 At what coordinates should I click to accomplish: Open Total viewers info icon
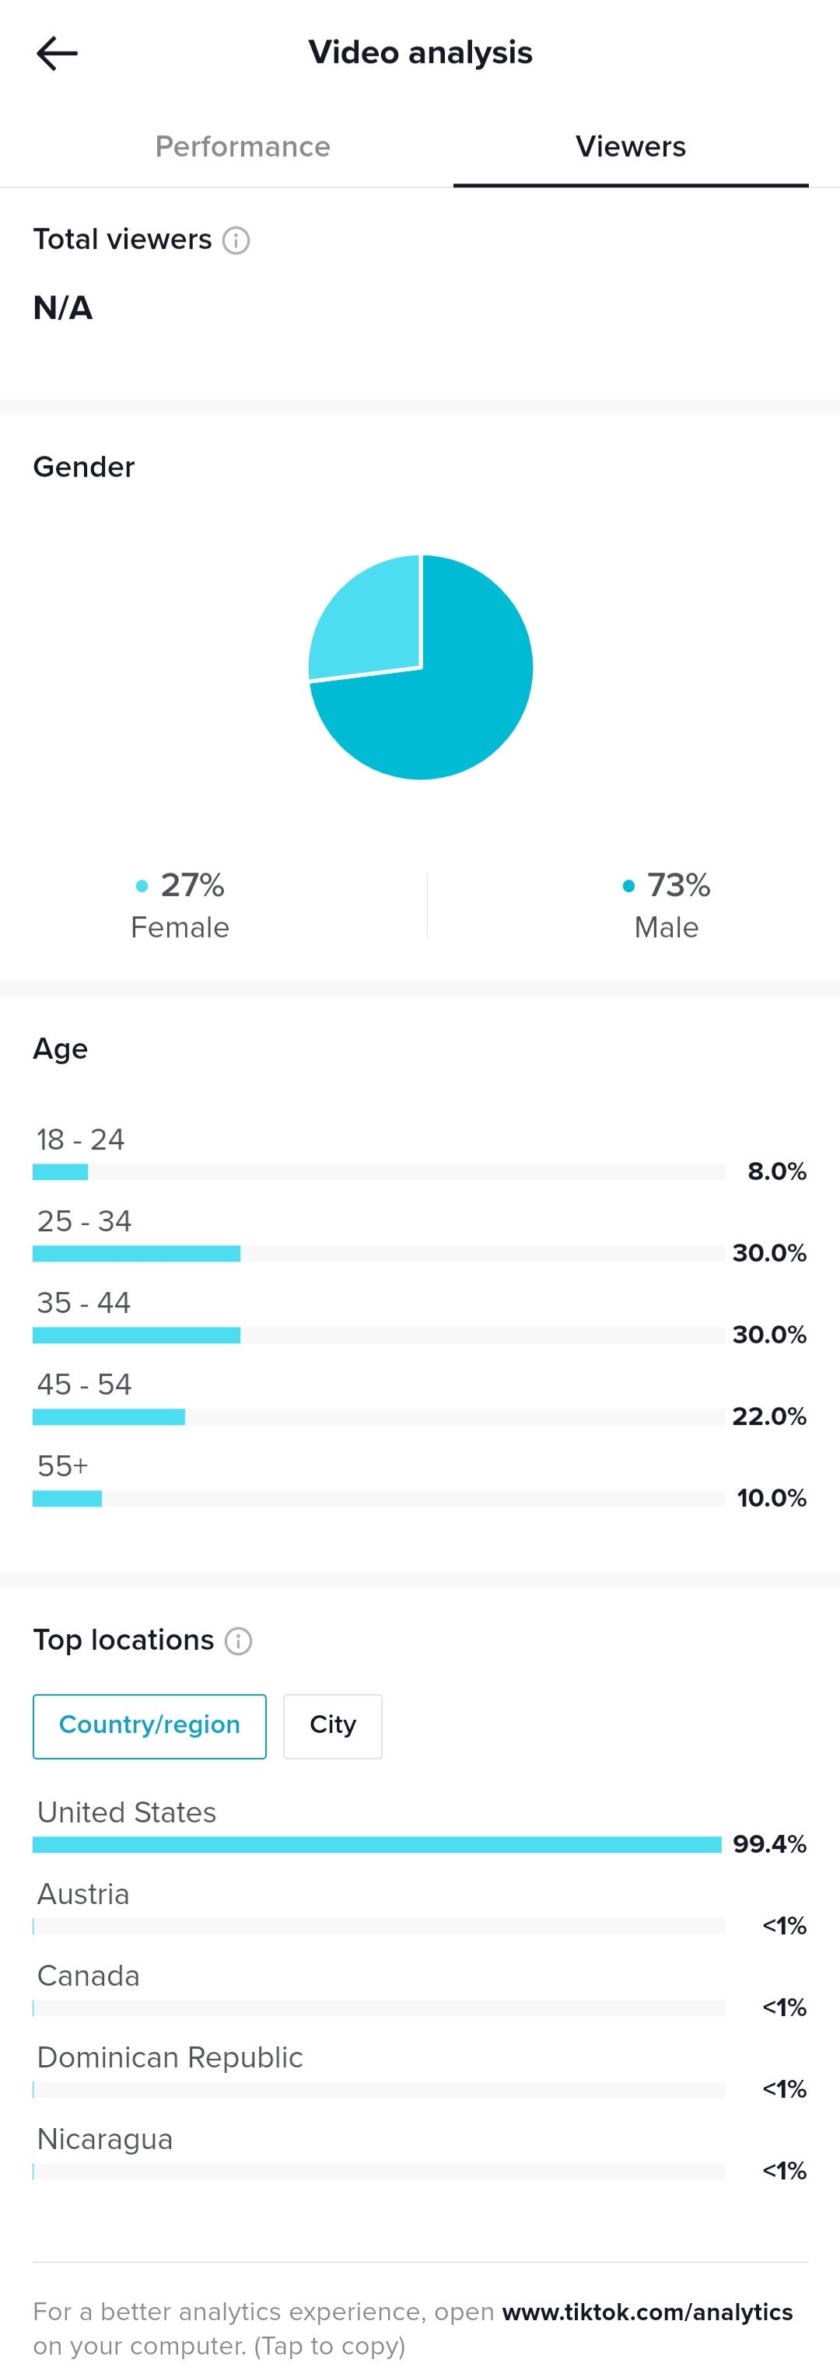pyautogui.click(x=236, y=241)
